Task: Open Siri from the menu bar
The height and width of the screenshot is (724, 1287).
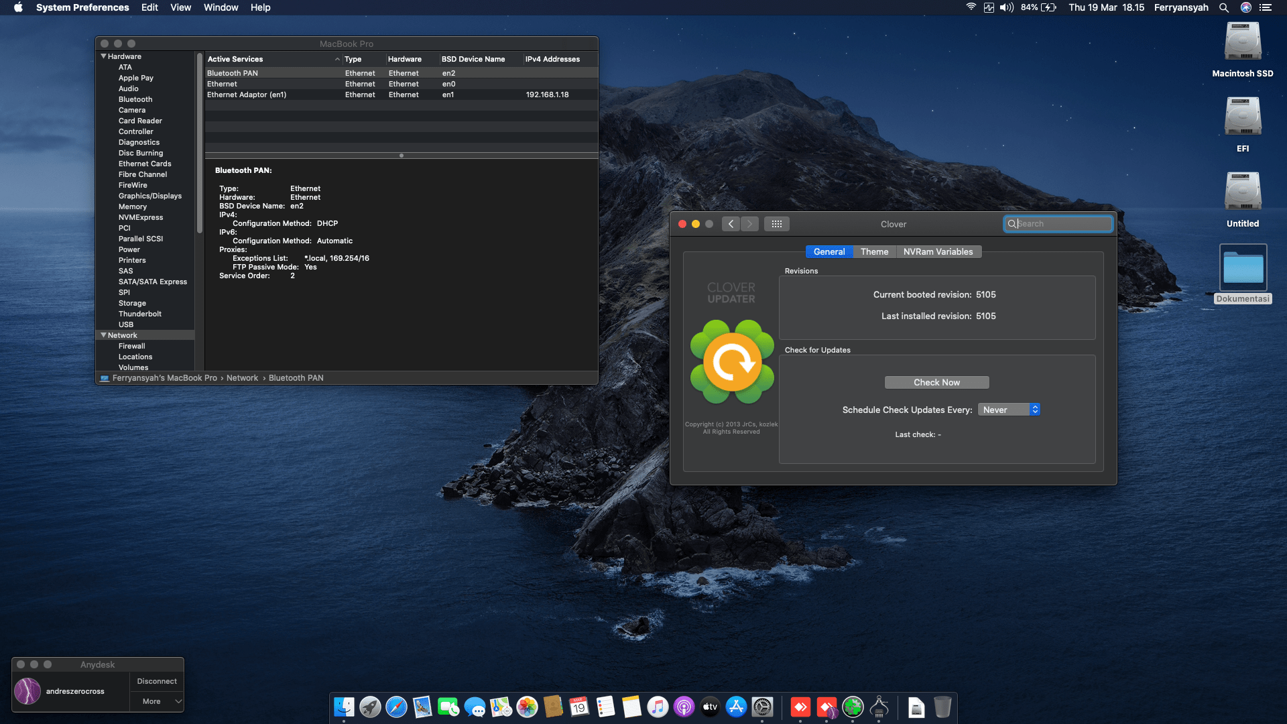Action: tap(1246, 7)
